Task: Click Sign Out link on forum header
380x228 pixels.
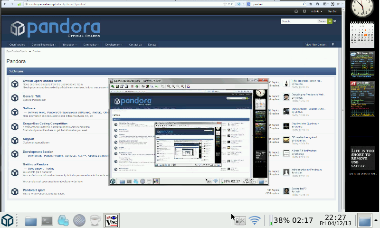Action: [332, 11]
